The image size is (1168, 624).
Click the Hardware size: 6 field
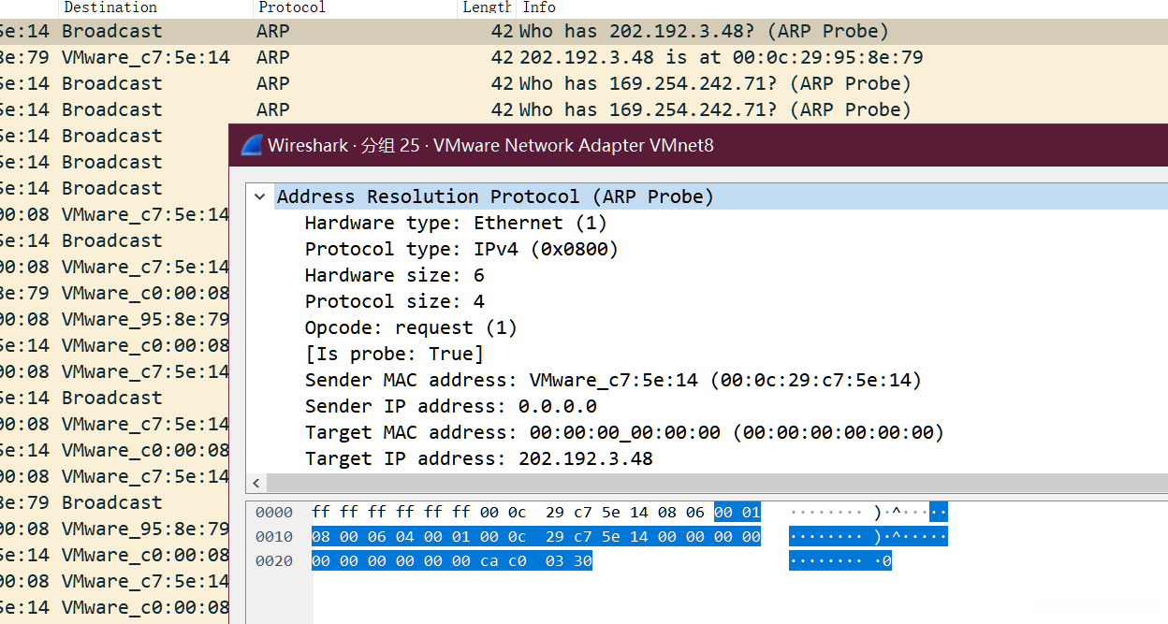point(394,275)
